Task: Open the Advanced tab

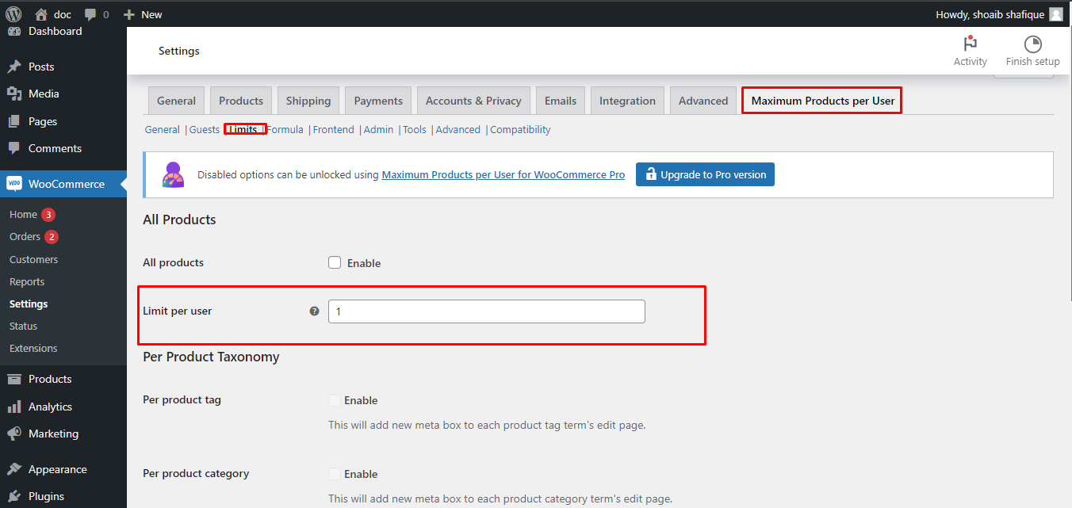Action: pyautogui.click(x=703, y=101)
